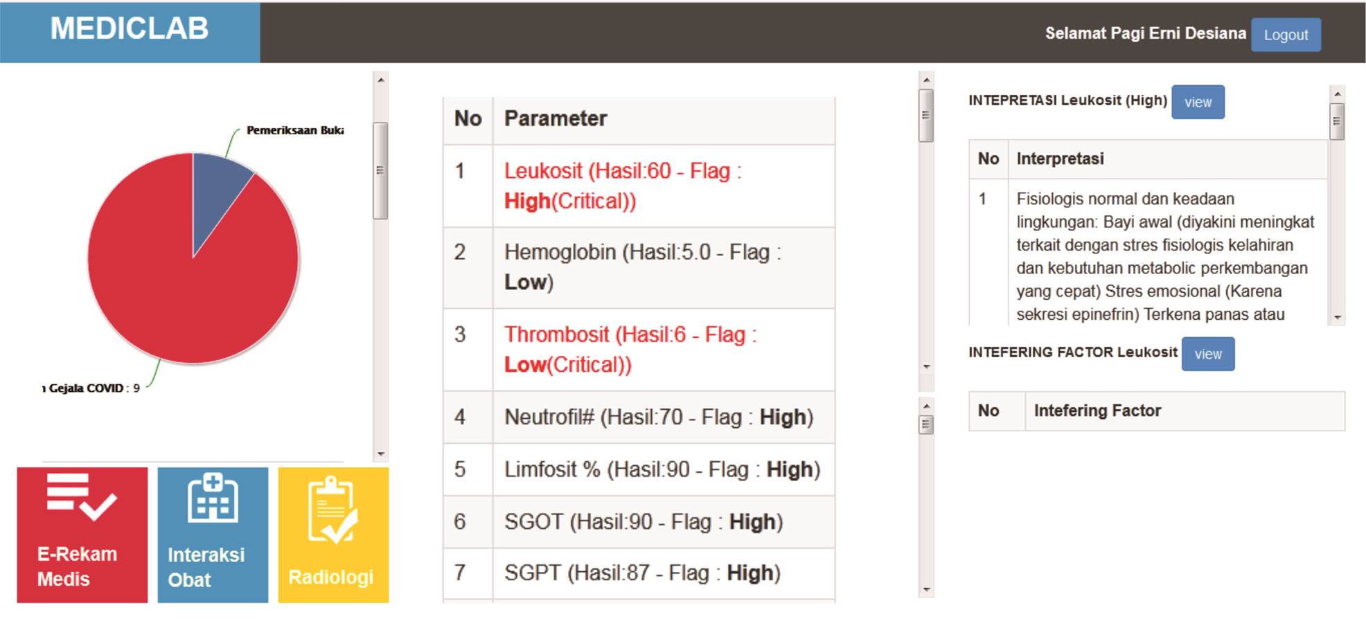Viewport: 1366px width, 621px height.
Task: Open the E-Rekam Medis tile icon
Action: pyautogui.click(x=81, y=497)
